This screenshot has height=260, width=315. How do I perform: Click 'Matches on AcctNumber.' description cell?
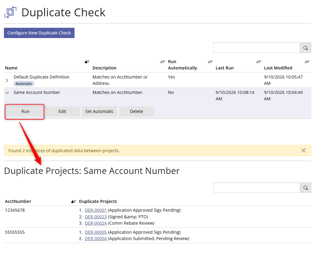[x=118, y=92]
